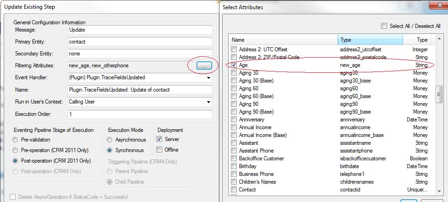The image size is (448, 202).
Task: Click into the Message input field
Action: point(140,30)
